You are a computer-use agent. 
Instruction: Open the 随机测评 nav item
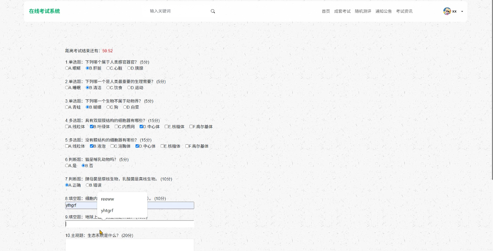[x=363, y=11]
